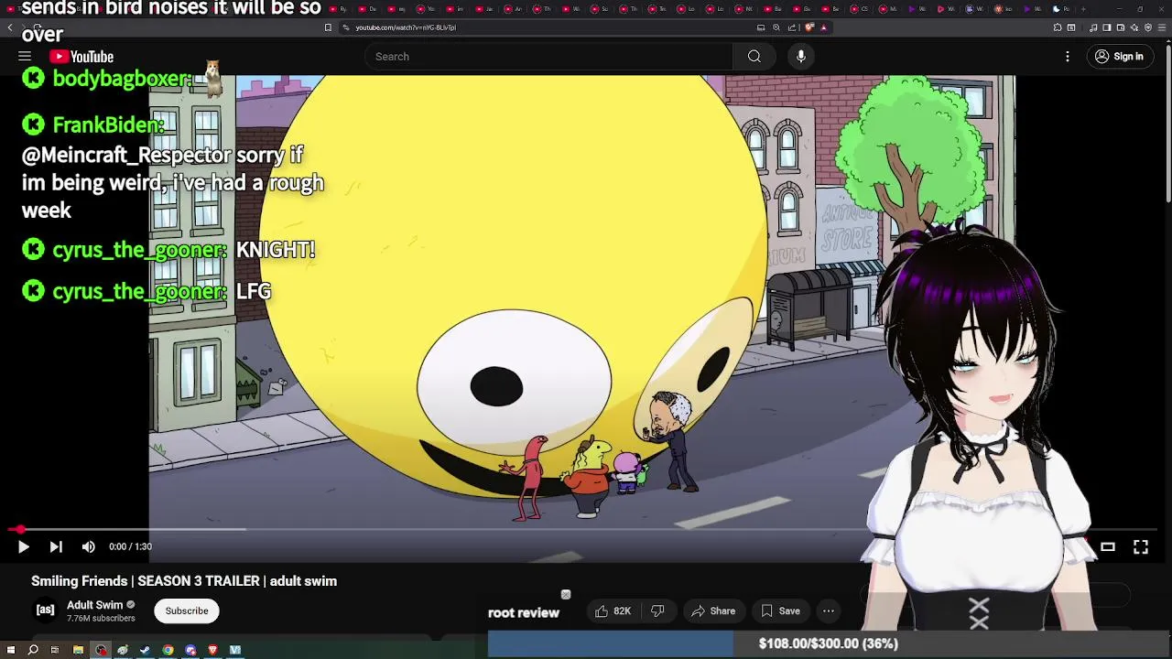Image resolution: width=1172 pixels, height=659 pixels.
Task: Toggle the Brave sidebar panel
Action: pos(1107,27)
